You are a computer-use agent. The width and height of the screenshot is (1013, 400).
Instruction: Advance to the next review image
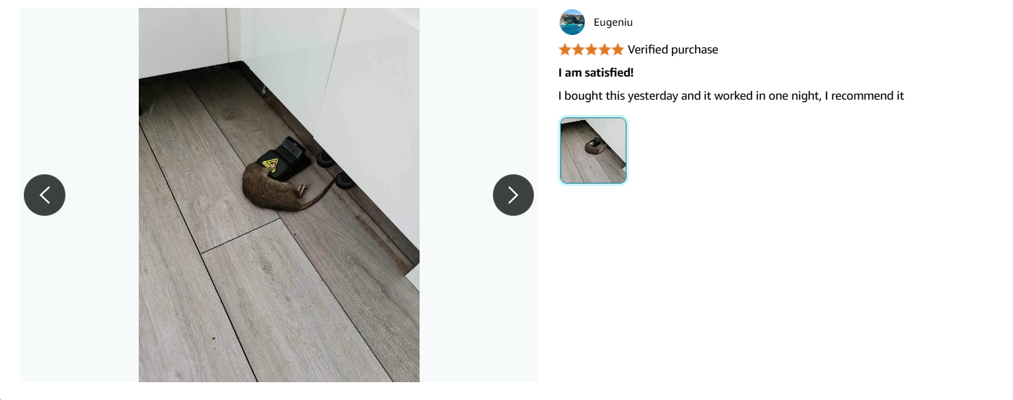[x=513, y=195]
